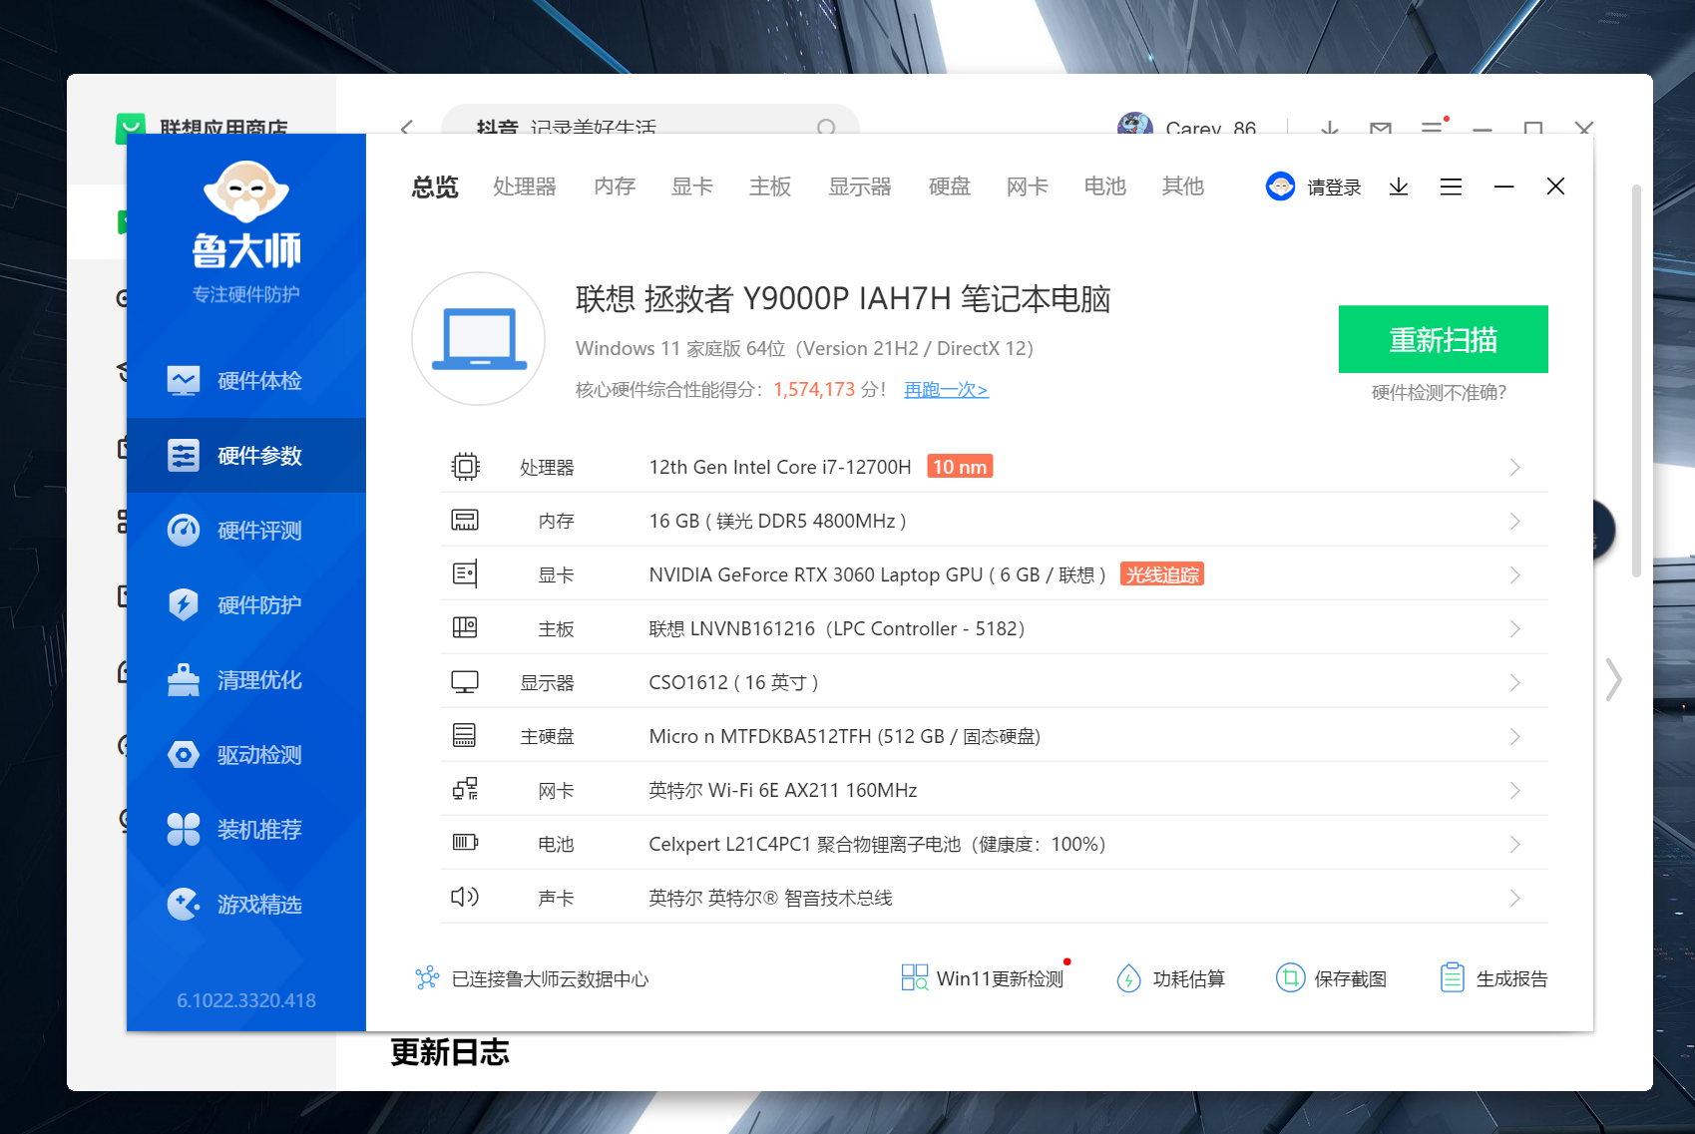
Task: Click the disk icon in 主硬盘 row
Action: [x=465, y=736]
